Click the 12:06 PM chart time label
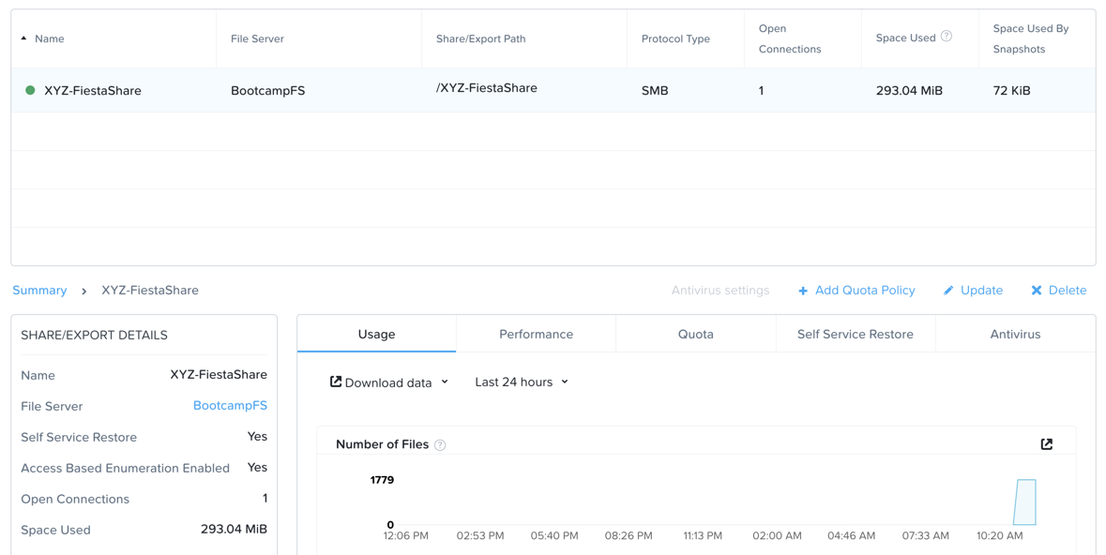Image resolution: width=1106 pixels, height=555 pixels. [x=405, y=536]
